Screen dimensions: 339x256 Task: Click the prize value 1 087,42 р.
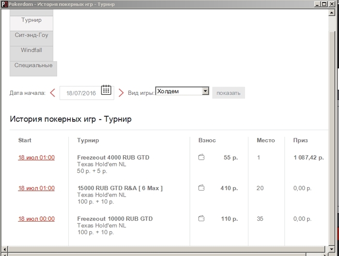tap(308, 157)
